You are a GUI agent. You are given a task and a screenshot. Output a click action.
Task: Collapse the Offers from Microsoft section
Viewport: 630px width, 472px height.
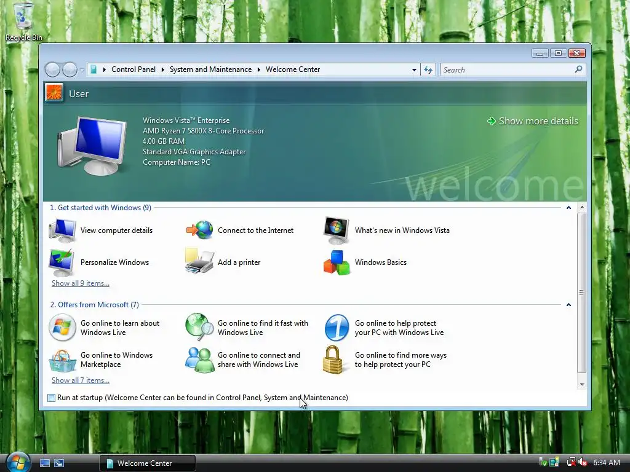pyautogui.click(x=568, y=305)
